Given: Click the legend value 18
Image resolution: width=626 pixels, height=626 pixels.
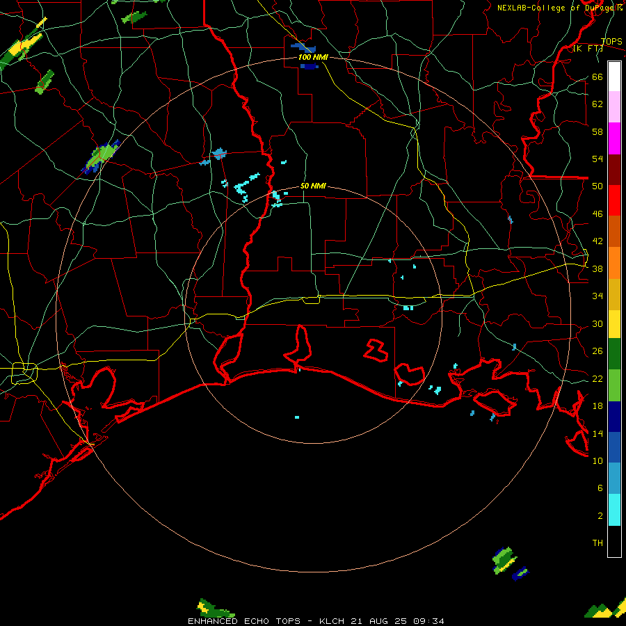Looking at the screenshot, I should pos(597,406).
